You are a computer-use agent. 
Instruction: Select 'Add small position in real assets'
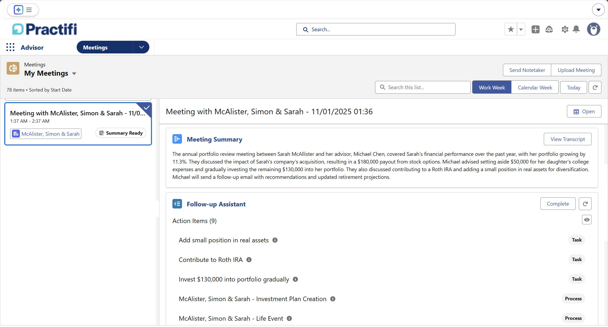coord(224,240)
